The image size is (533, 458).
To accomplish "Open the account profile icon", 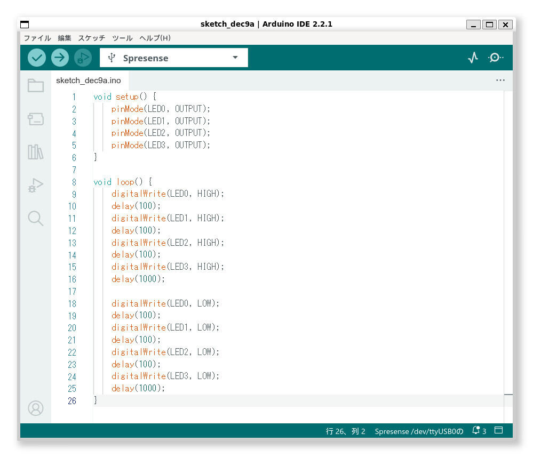I will point(36,408).
